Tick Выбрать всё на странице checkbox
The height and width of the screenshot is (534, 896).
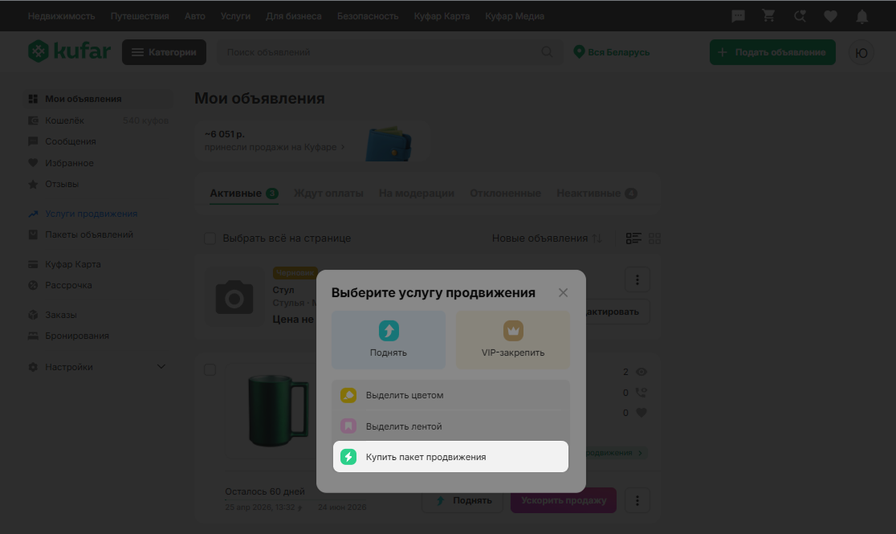click(210, 238)
